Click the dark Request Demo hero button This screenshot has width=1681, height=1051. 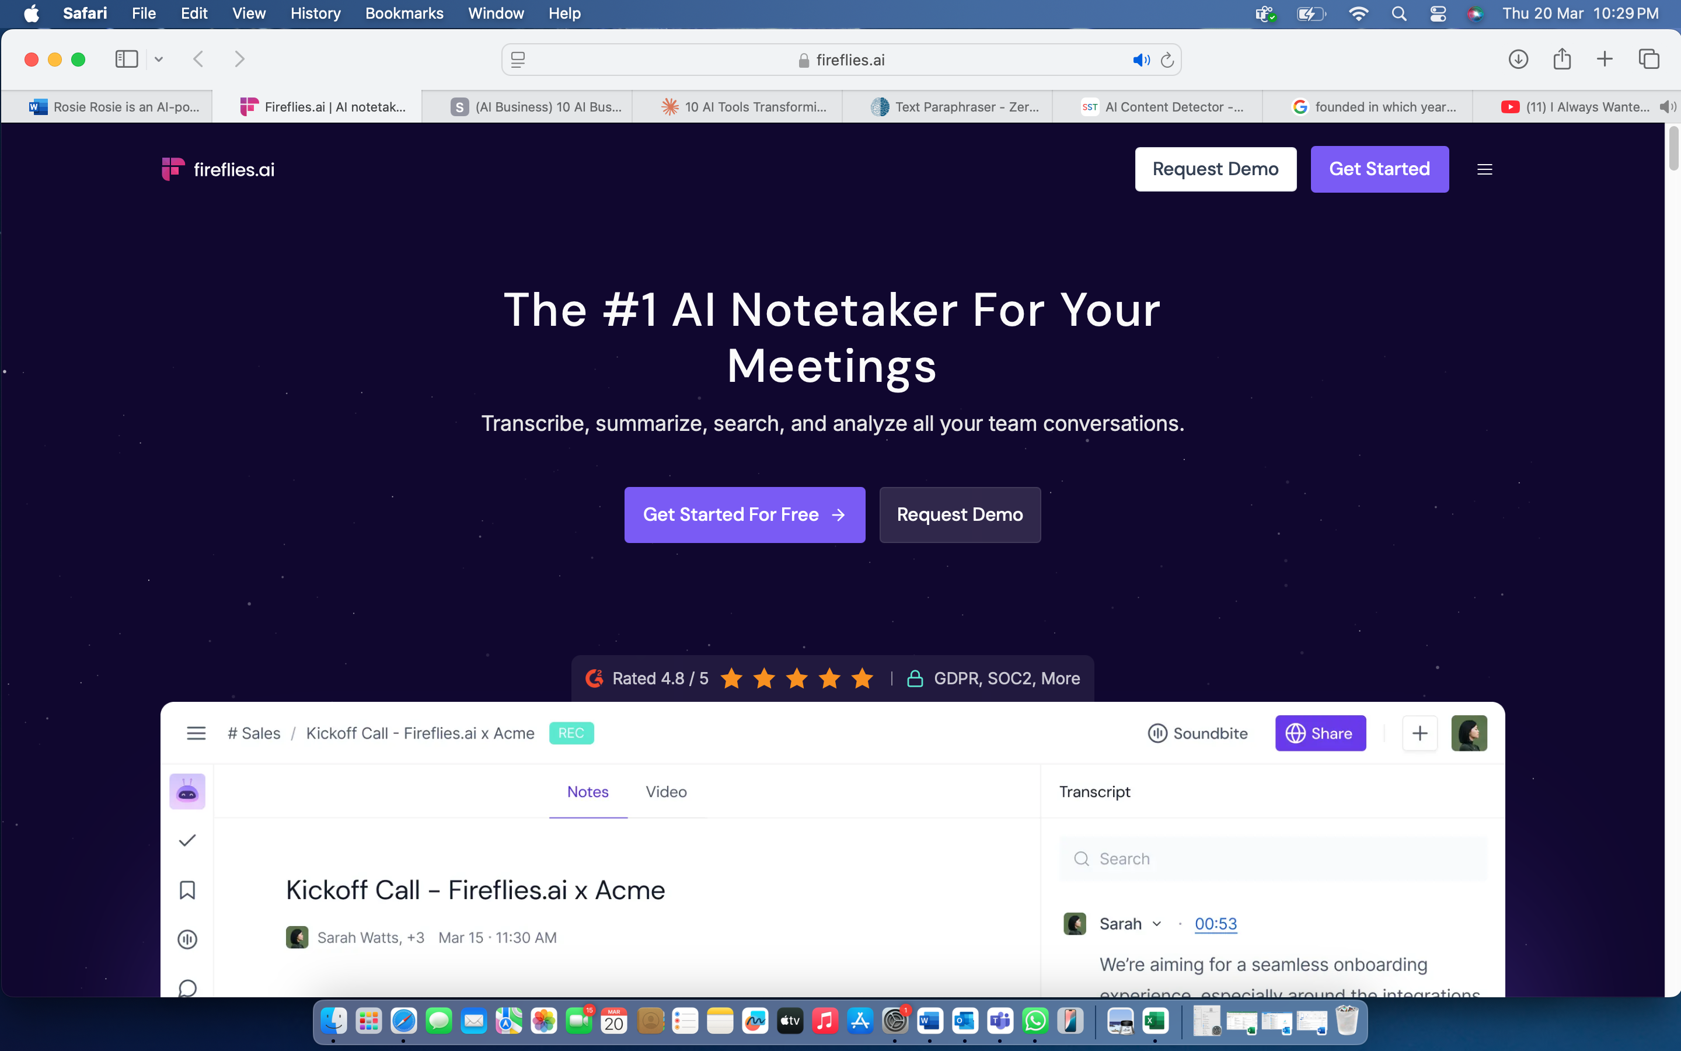click(960, 514)
